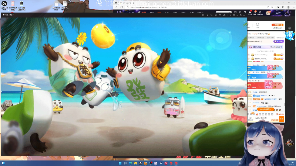296x166 pixels.
Task: Open the first ranked user row in chat panel
Action: 266,55
